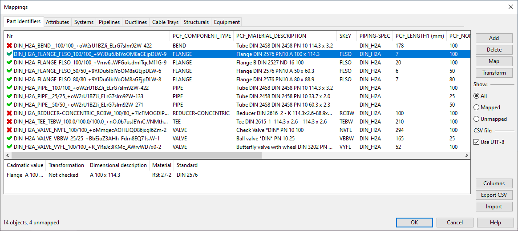Switch to the Pipelines tab
The image size is (518, 231).
(x=109, y=22)
